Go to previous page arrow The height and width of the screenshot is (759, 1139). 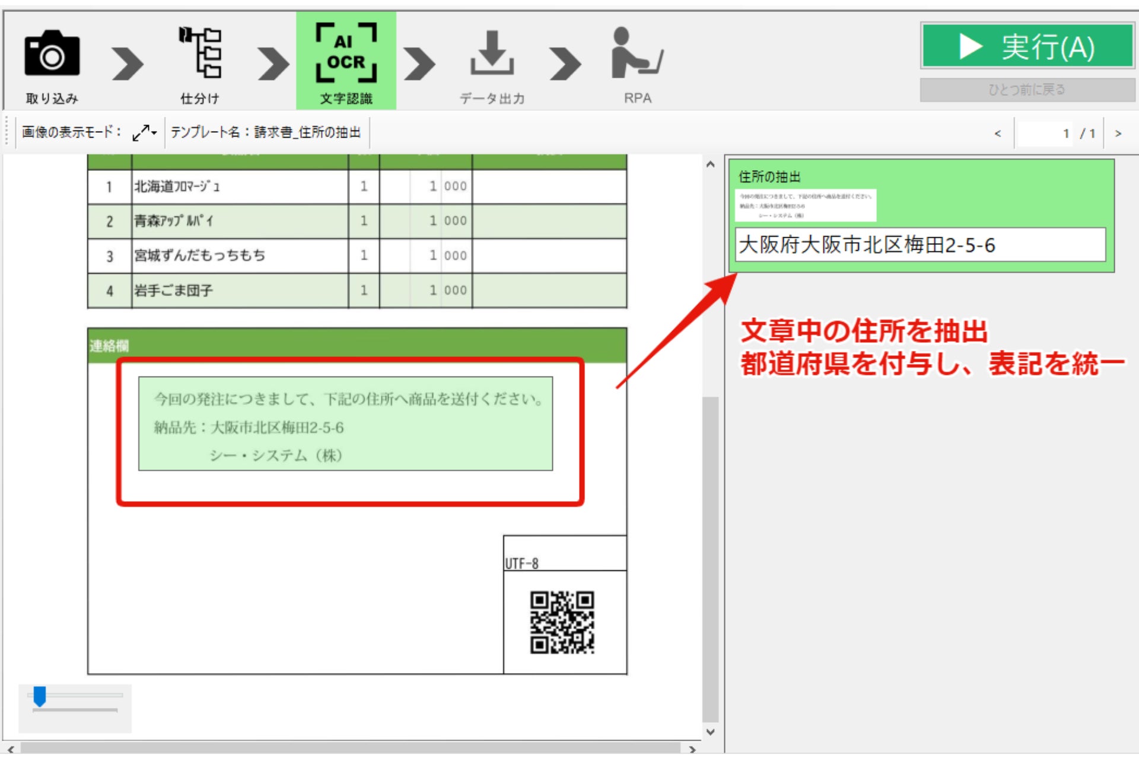(998, 133)
